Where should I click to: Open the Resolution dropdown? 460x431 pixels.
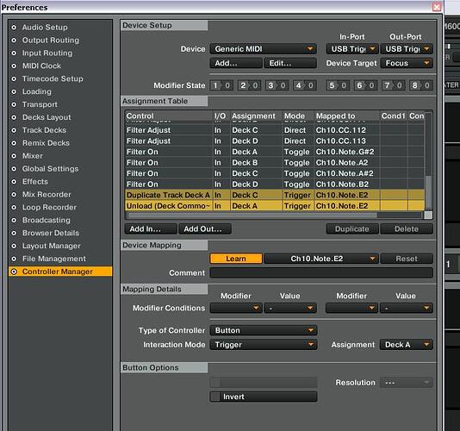407,383
